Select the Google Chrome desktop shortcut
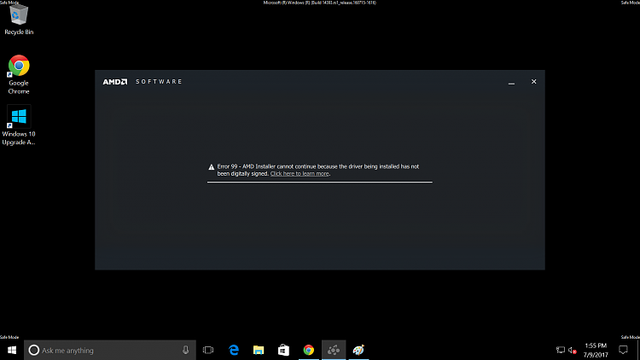Viewport: 640px width, 360px height. tap(19, 75)
